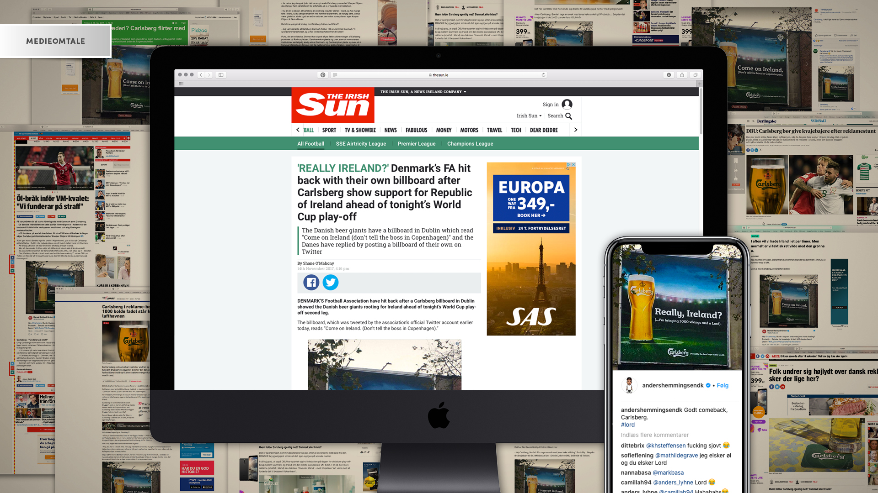Close the SAS ad with X icon
878x493 pixels.
(573, 165)
